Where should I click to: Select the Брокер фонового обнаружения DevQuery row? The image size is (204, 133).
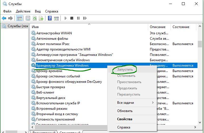coord(69,82)
